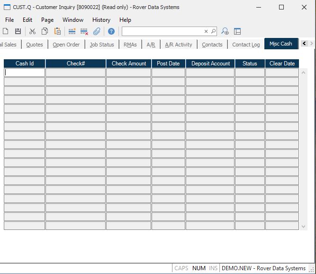Click the Copy icon in toolbar
The height and width of the screenshot is (274, 316).
[x=45, y=31]
